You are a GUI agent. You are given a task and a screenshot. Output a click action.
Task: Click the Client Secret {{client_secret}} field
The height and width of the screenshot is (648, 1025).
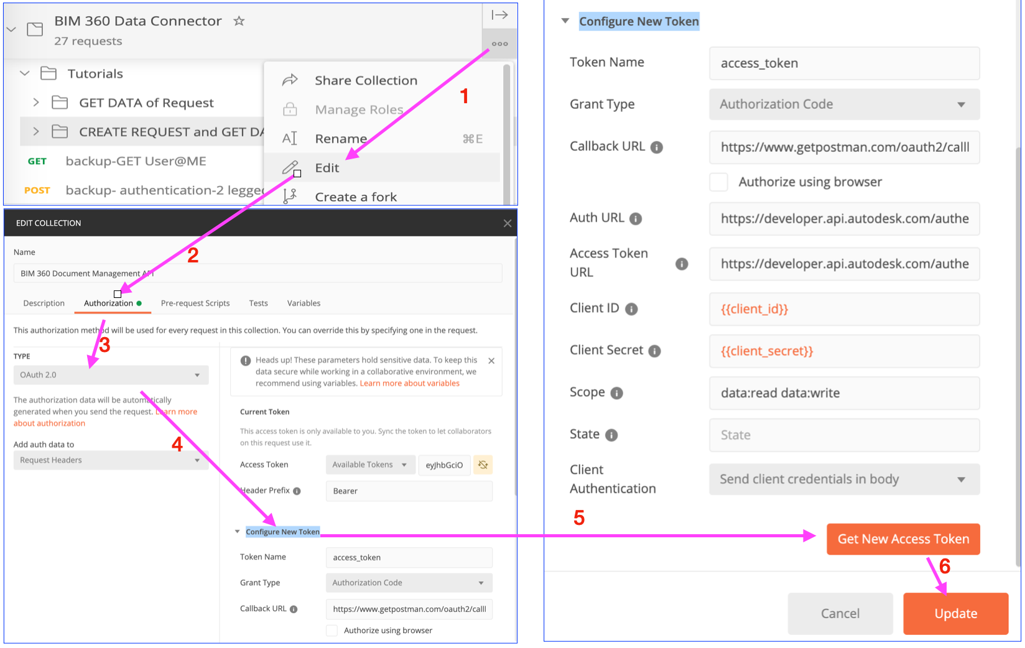tap(844, 351)
